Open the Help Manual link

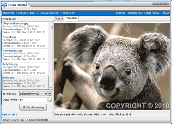[153, 13]
